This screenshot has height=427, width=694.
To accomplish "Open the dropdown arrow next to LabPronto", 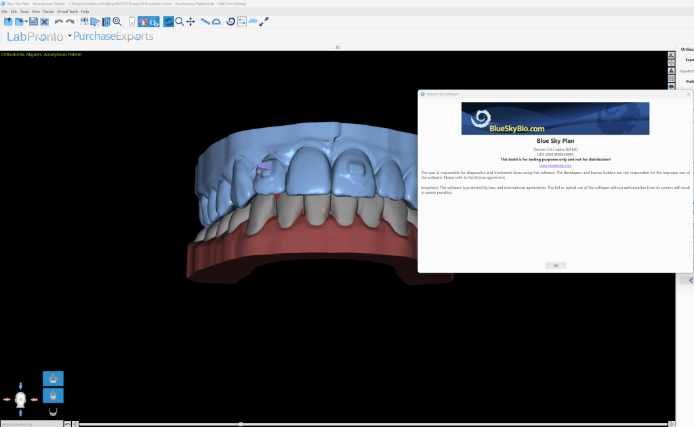I will [70, 36].
